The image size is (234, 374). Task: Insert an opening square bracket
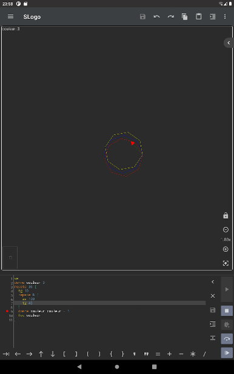coord(64,354)
